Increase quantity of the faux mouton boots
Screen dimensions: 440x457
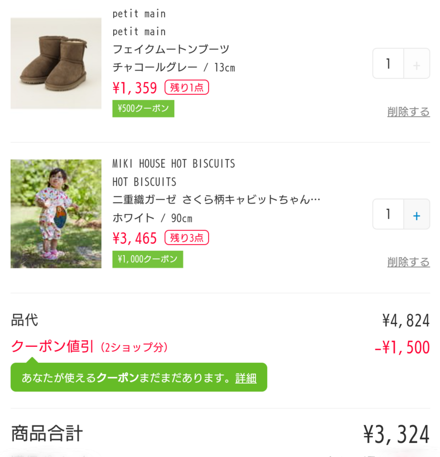click(x=416, y=64)
